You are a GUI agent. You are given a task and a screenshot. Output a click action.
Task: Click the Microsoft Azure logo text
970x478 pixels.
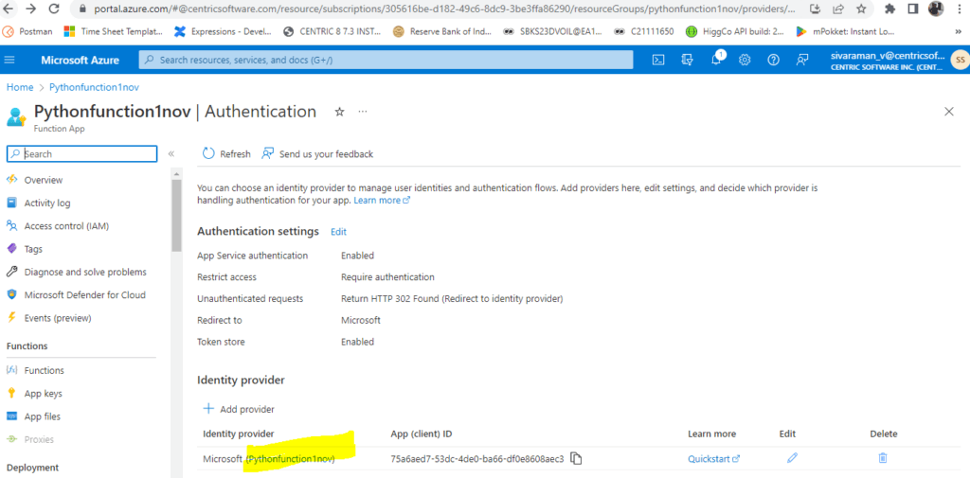[81, 60]
